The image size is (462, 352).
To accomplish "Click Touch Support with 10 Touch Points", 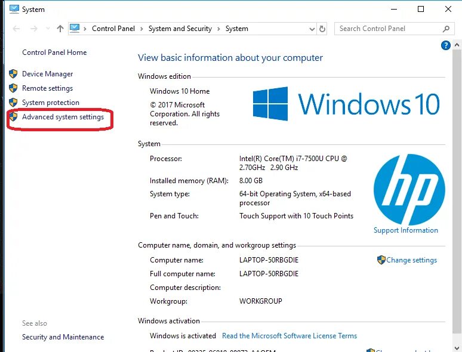I will (296, 216).
